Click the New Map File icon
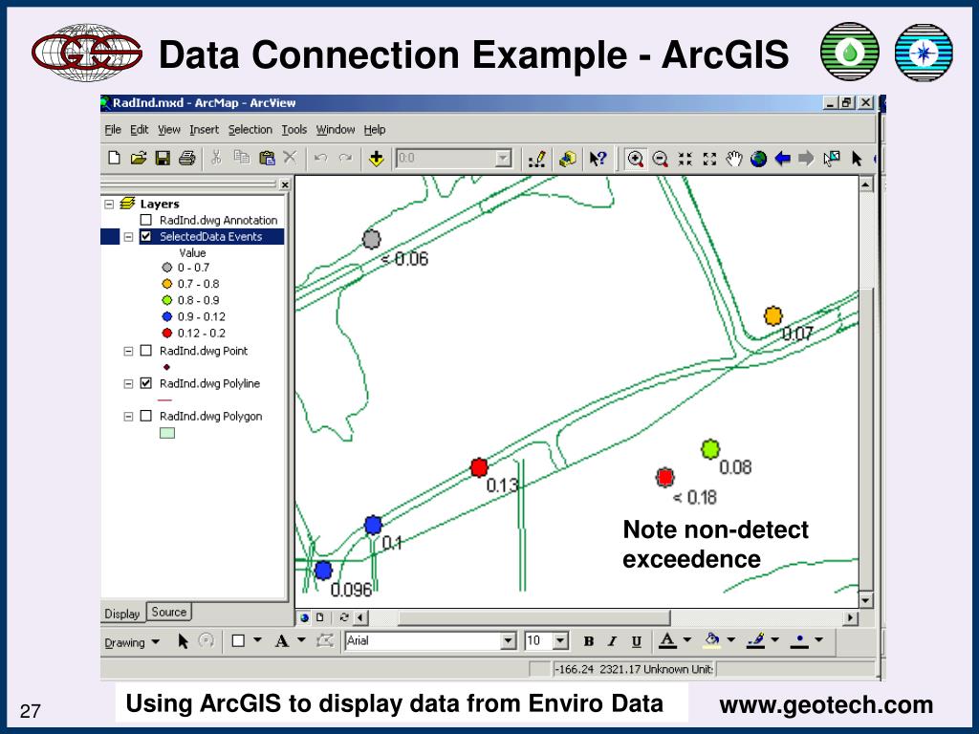 [x=114, y=158]
